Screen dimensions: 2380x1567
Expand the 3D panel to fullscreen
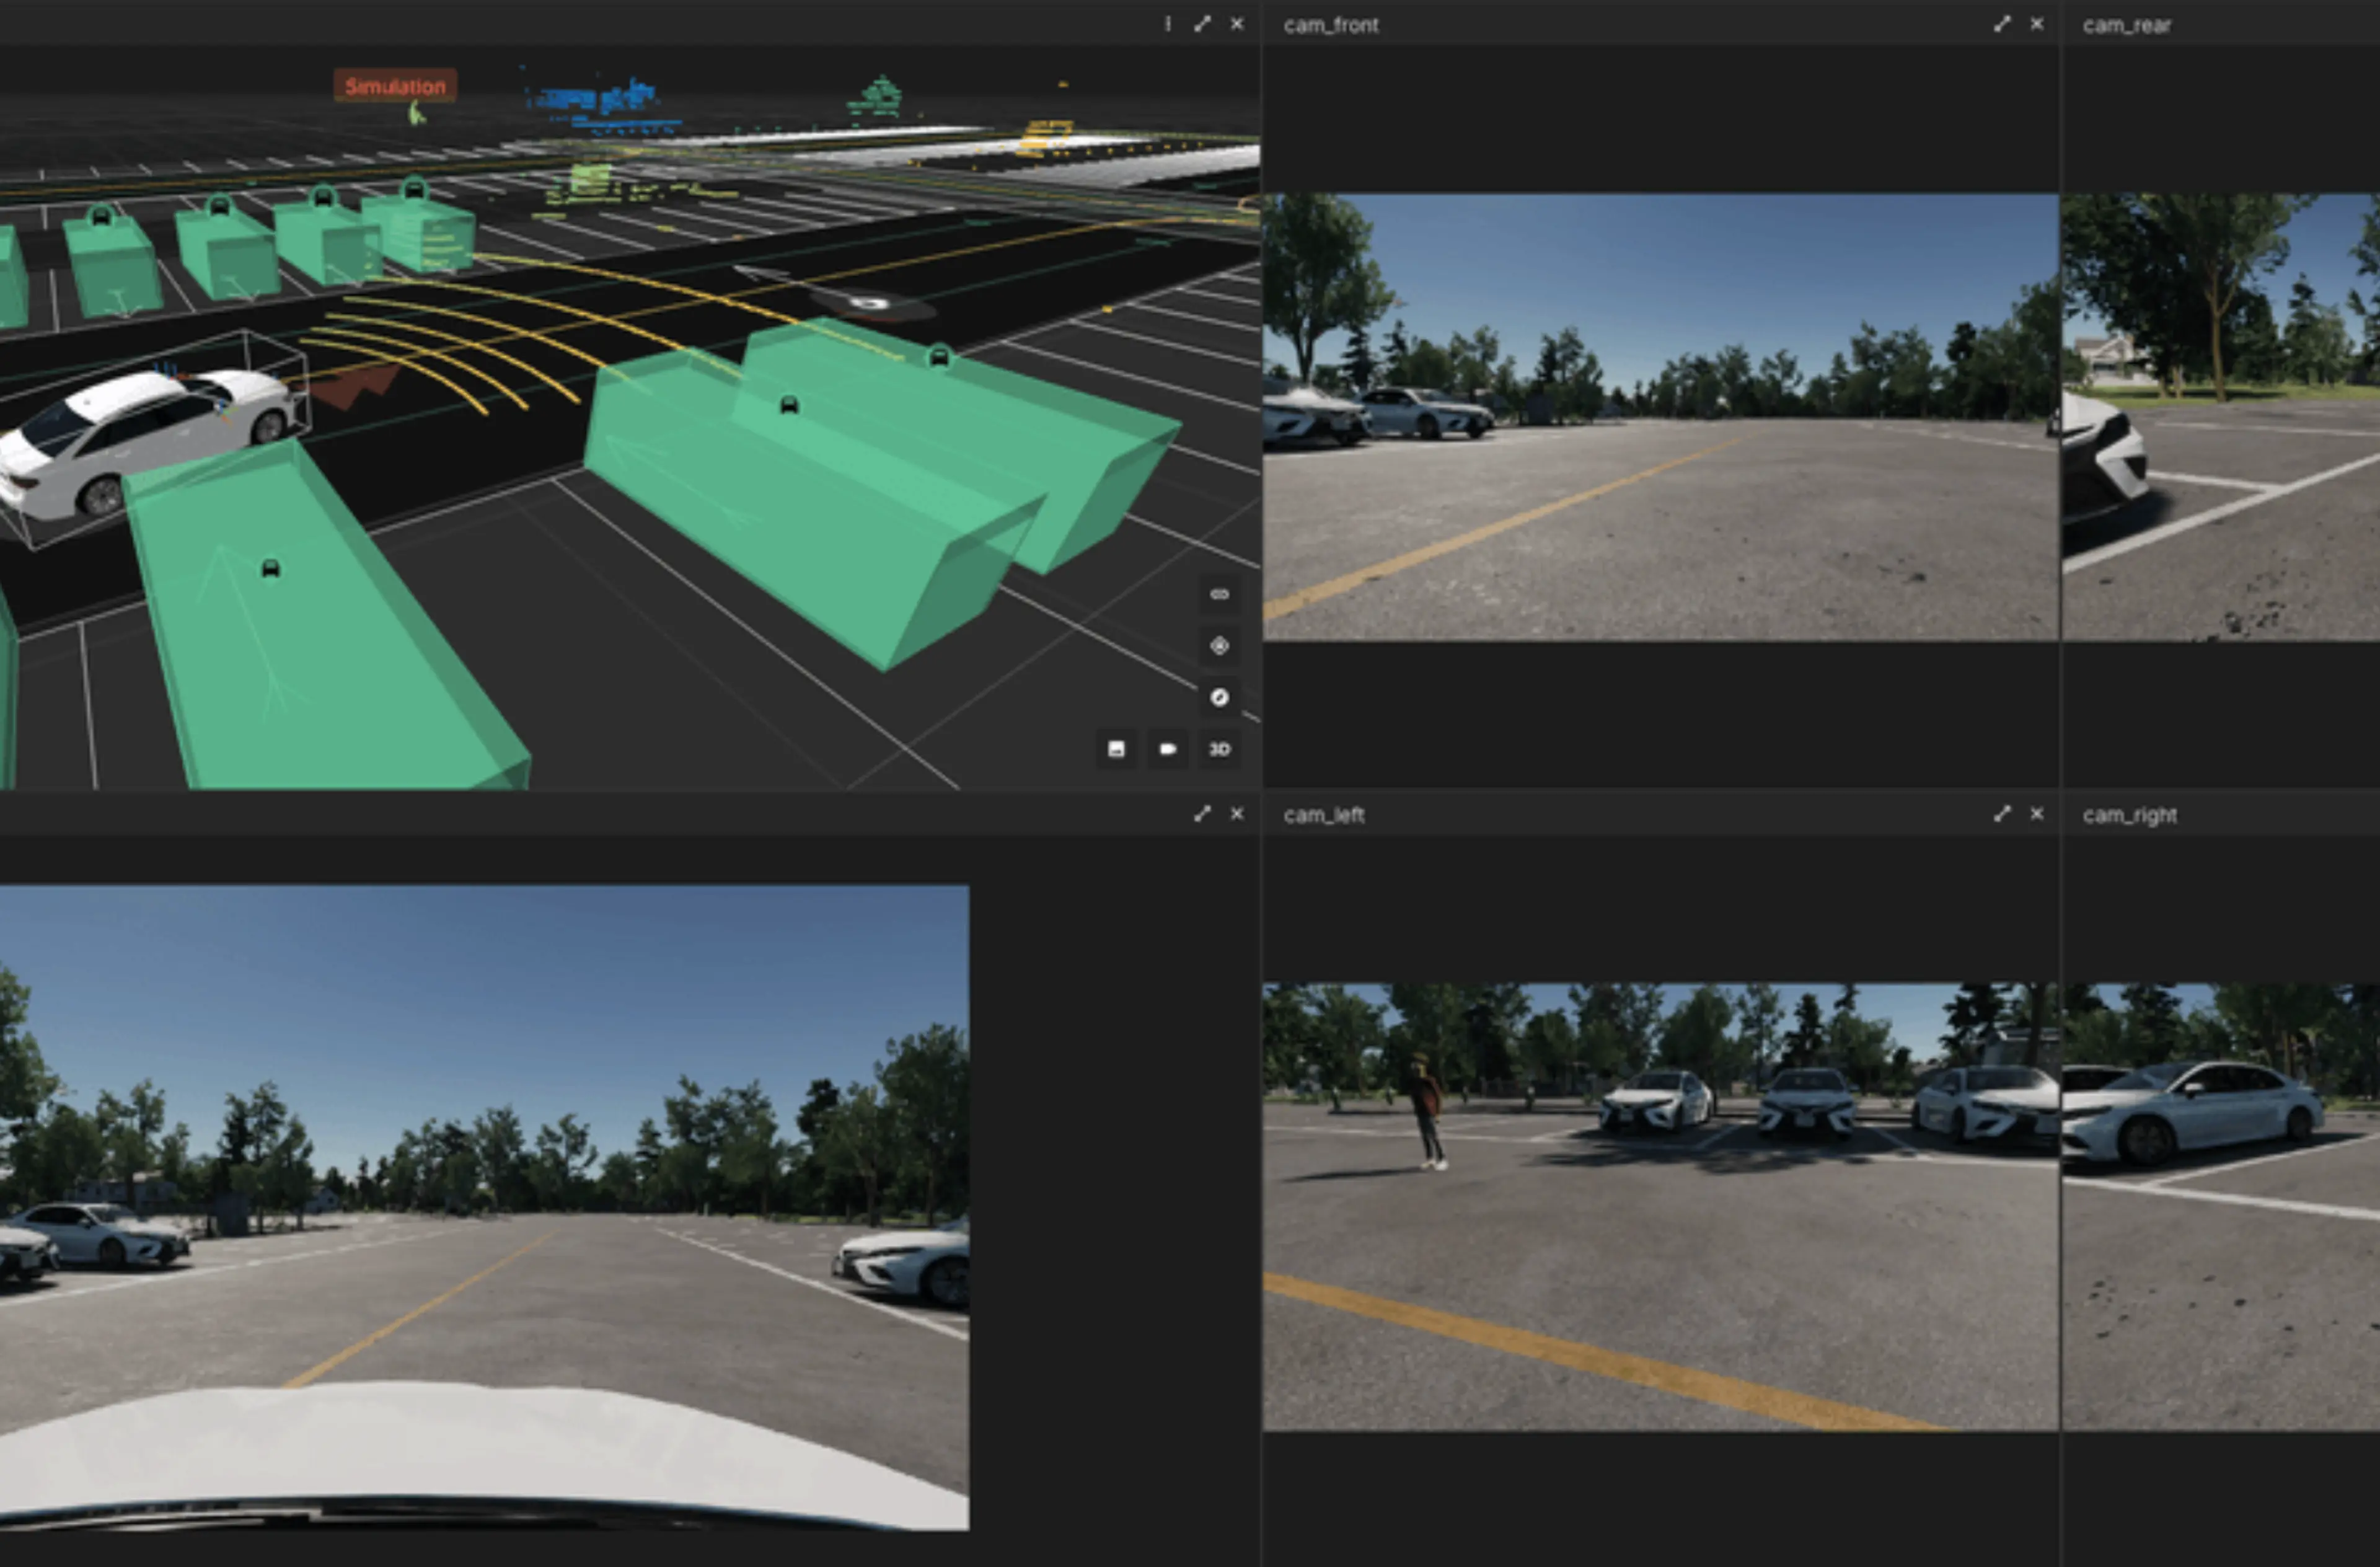click(1202, 24)
